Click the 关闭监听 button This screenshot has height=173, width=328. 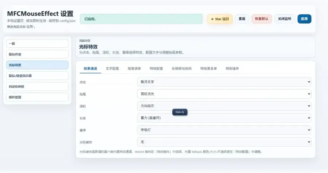pos(285,19)
